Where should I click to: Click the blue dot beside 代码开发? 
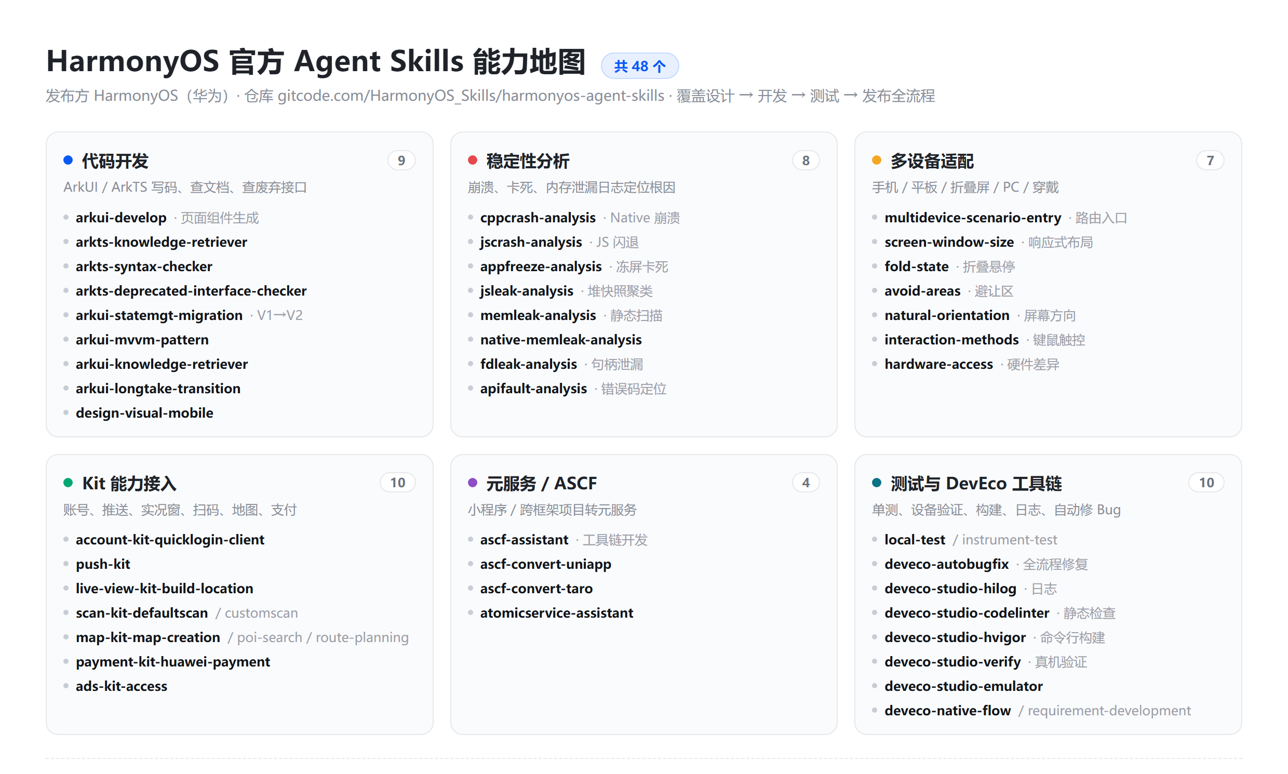click(68, 160)
